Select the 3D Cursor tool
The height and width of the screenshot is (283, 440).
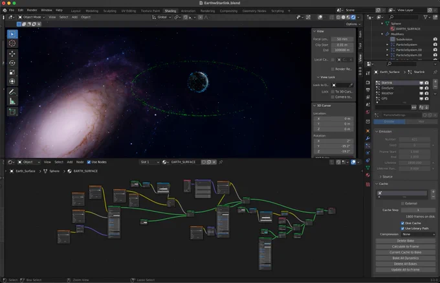(x=12, y=43)
